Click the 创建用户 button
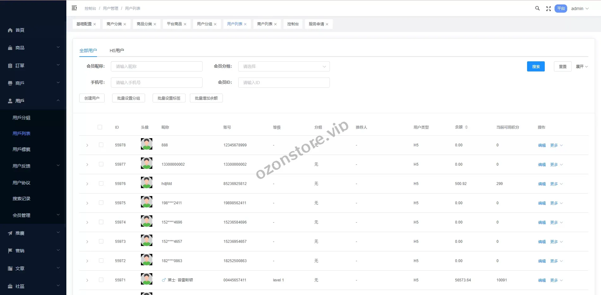601x295 pixels. [92, 98]
